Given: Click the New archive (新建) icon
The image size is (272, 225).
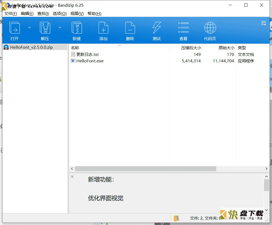Looking at the screenshot, I should (x=77, y=28).
